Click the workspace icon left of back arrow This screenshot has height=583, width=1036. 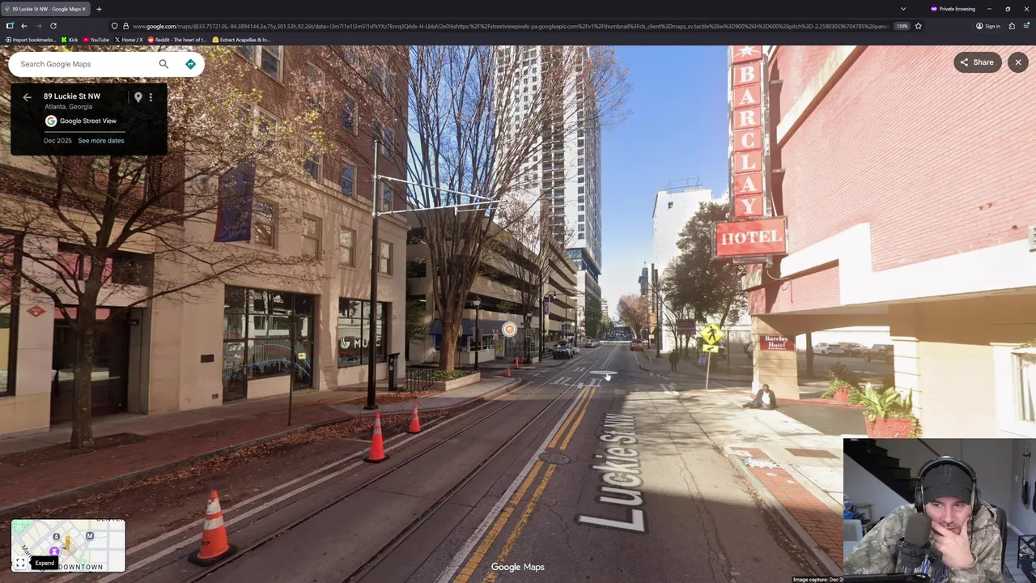tap(10, 26)
